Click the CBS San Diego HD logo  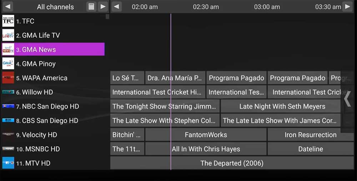coord(8,121)
